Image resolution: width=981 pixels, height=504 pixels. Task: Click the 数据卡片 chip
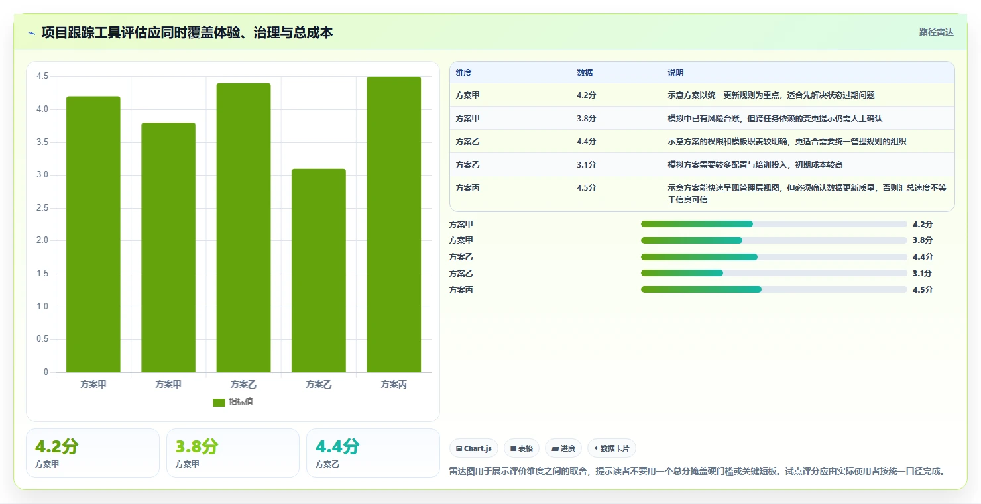[611, 448]
